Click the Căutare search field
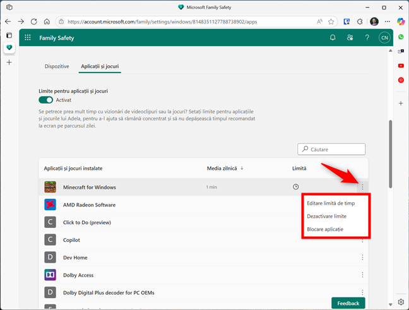The width and height of the screenshot is (409, 310). (331, 149)
